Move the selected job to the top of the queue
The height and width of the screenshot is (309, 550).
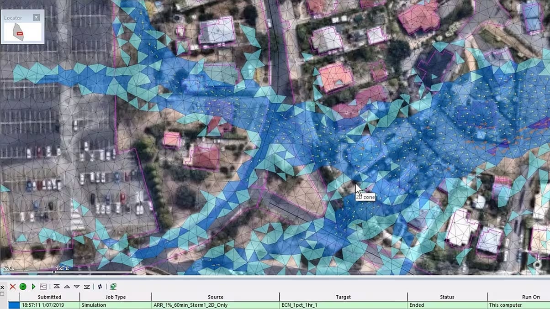(x=57, y=287)
